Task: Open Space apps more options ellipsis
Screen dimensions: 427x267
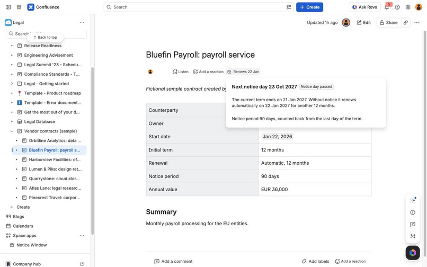Action: click(x=82, y=236)
